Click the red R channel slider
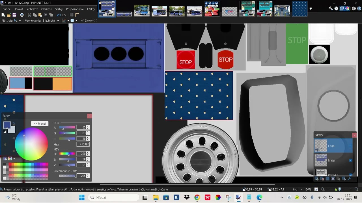Screen dimensions: 362x203 pyautogui.click(x=67, y=127)
